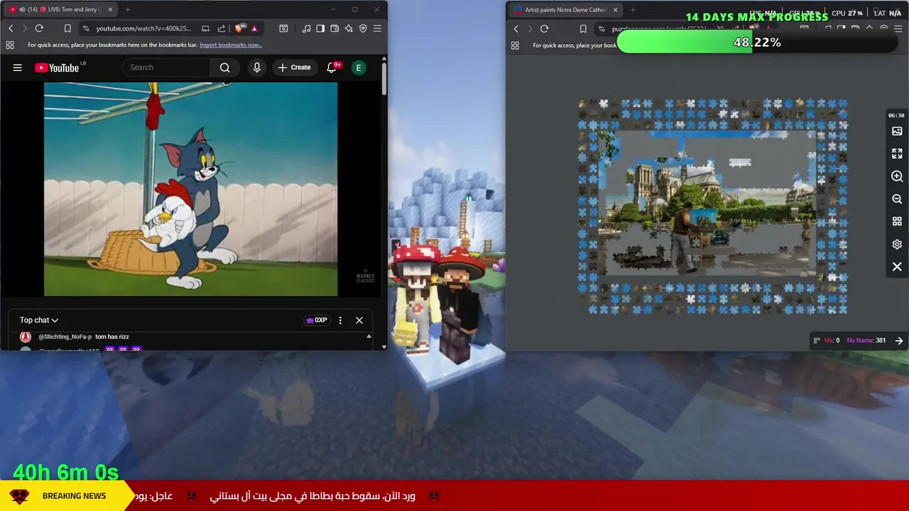Toggle the browser sidebar panel
Screen dimensions: 909x511
[x=320, y=28]
